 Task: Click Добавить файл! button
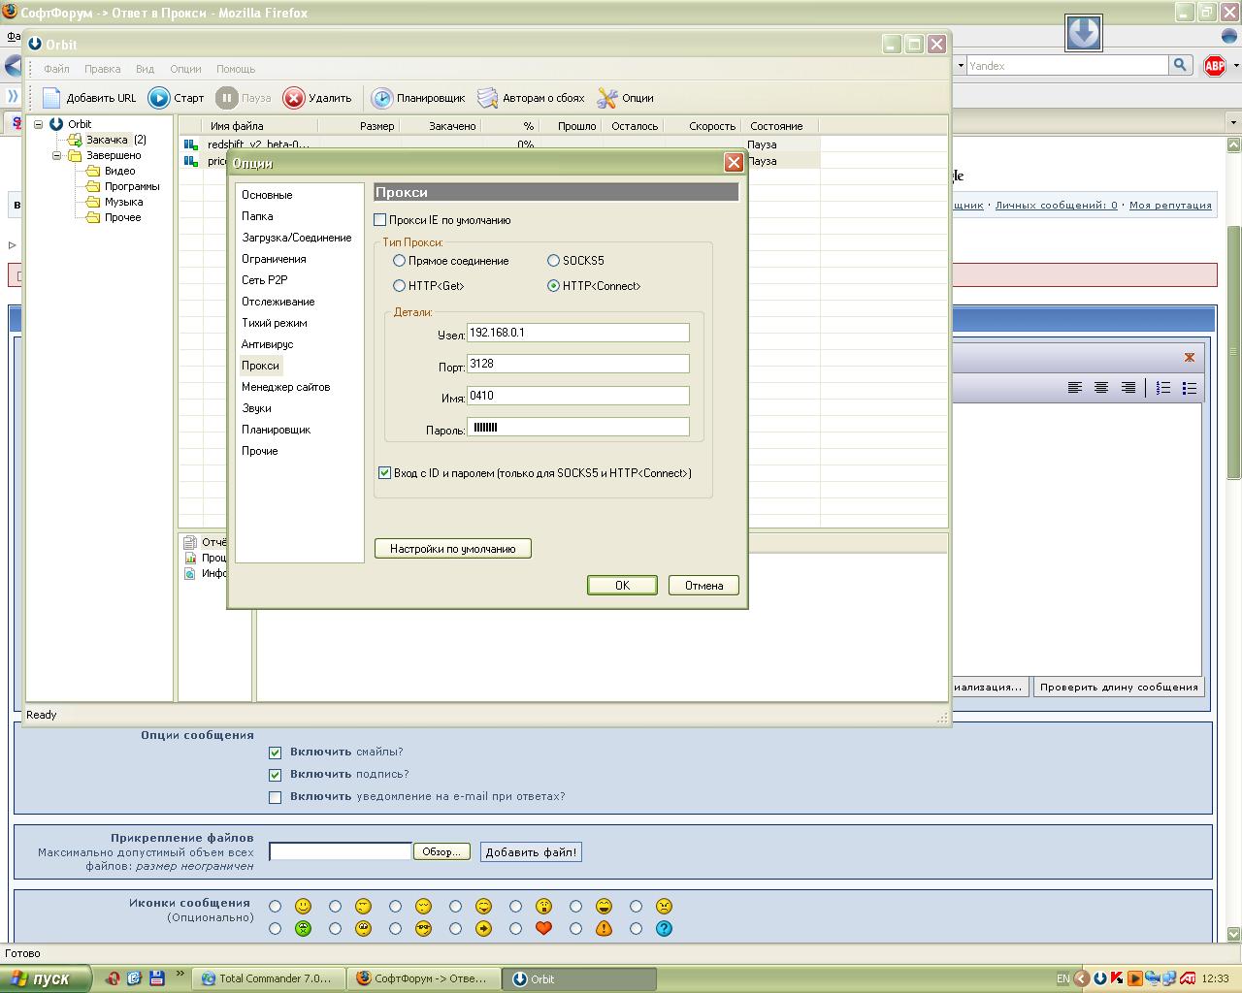coord(531,852)
